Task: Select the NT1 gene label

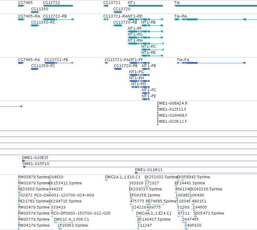Action: [x=131, y=3]
